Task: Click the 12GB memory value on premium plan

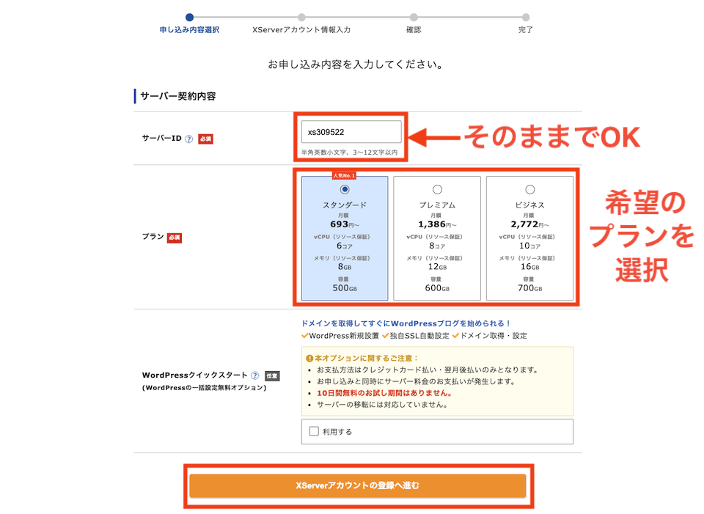Action: click(437, 267)
